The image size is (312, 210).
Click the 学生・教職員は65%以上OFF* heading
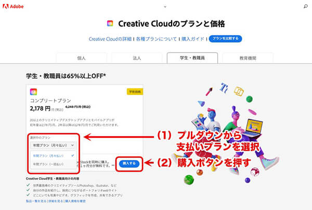click(x=66, y=76)
